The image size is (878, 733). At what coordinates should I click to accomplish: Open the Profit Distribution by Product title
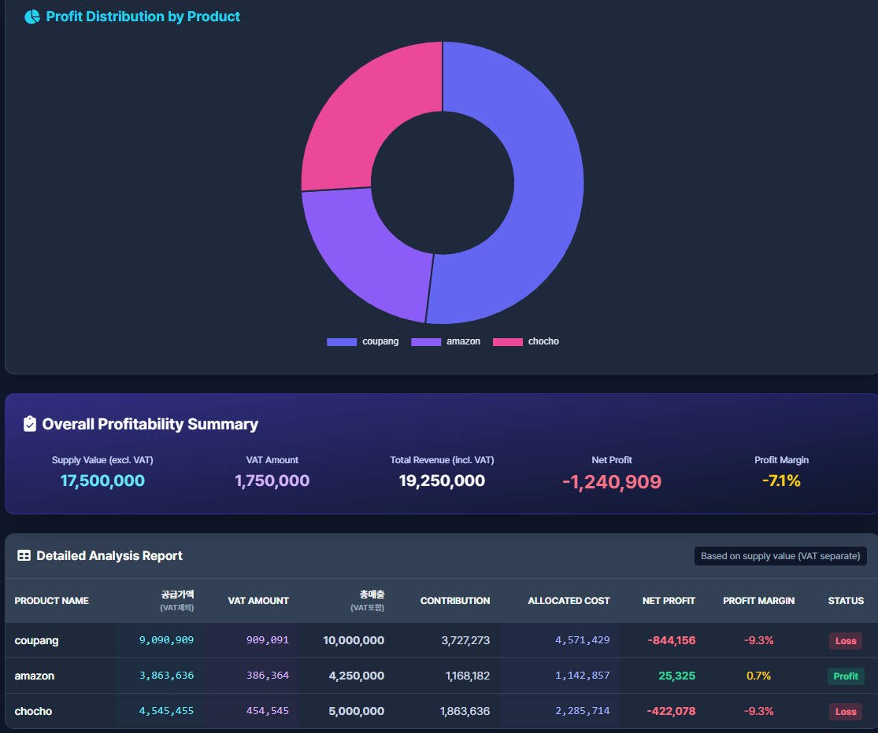[143, 16]
